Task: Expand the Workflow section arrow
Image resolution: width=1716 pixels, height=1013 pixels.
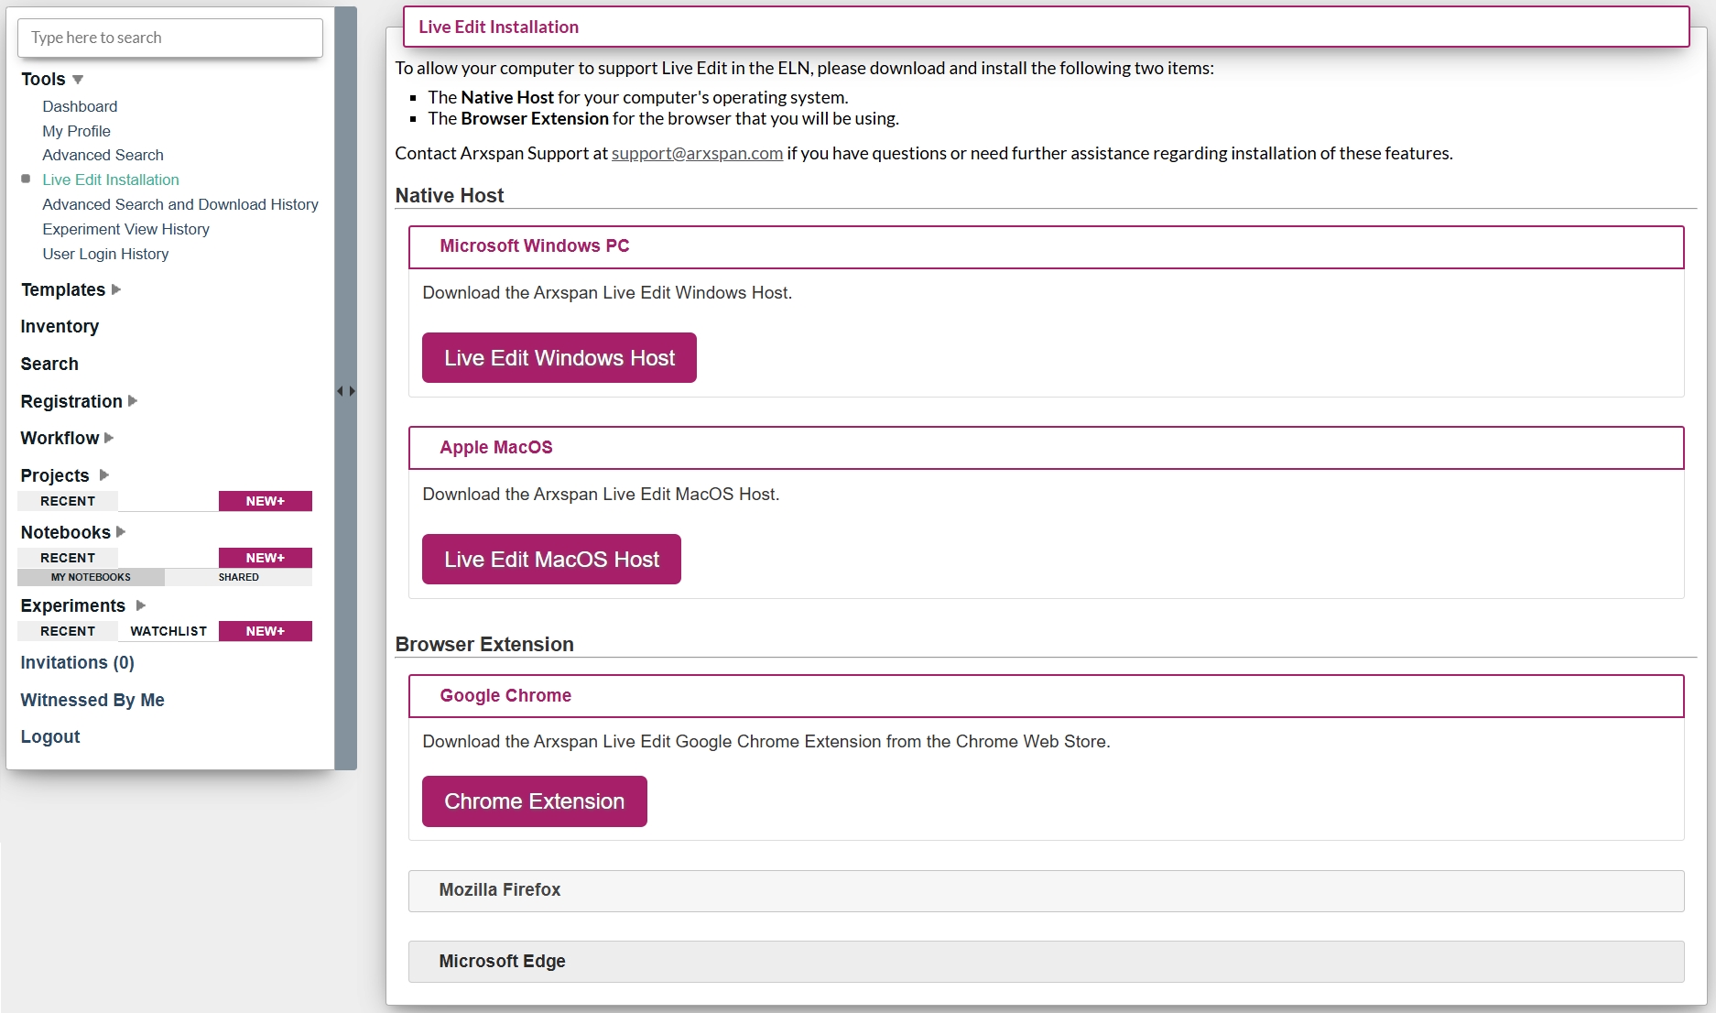Action: click(109, 438)
